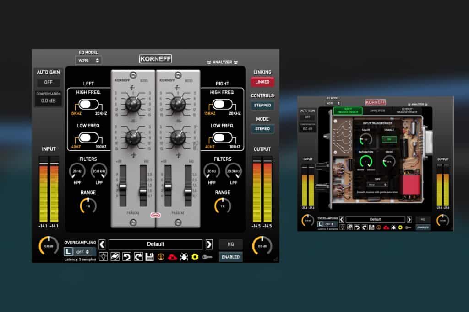Click the undo arrow in main window toolbar

126,257
